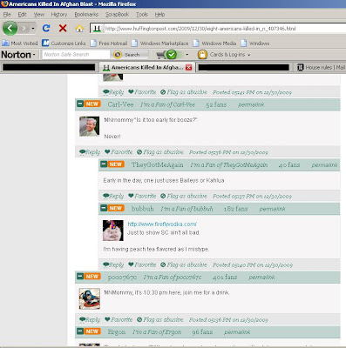Close the Americans Killed In Afgha... tab

[x=189, y=68]
